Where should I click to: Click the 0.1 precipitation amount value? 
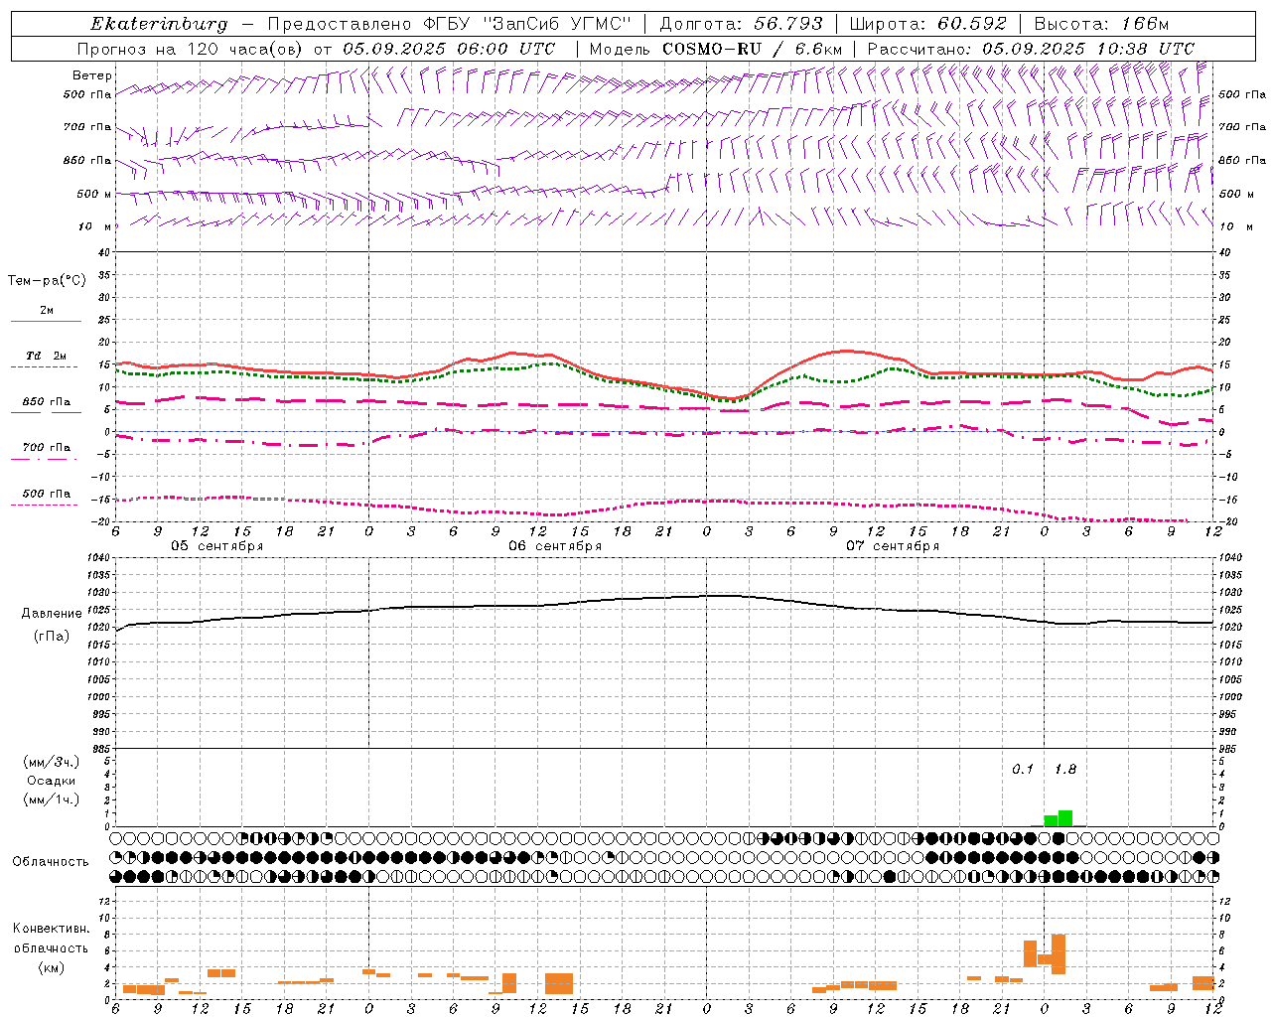tap(1023, 770)
